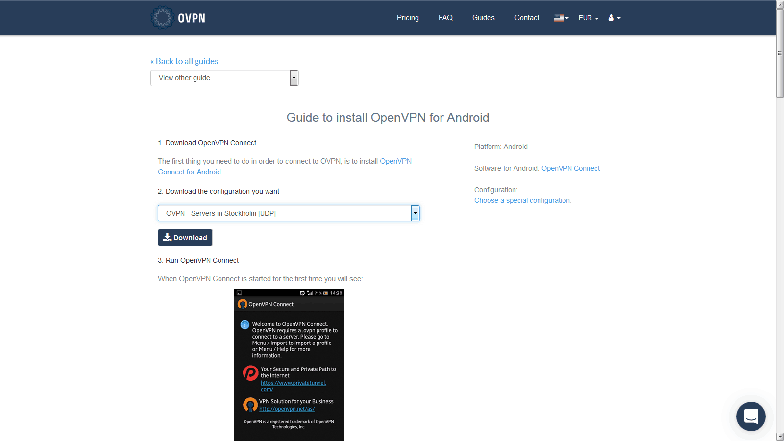
Task: Go to the Pricing page
Action: pos(408,18)
